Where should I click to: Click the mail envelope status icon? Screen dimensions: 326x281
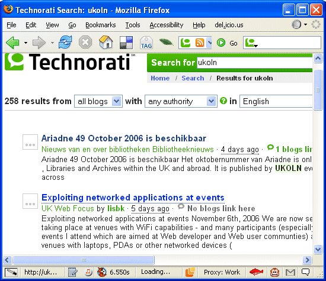[290, 272]
